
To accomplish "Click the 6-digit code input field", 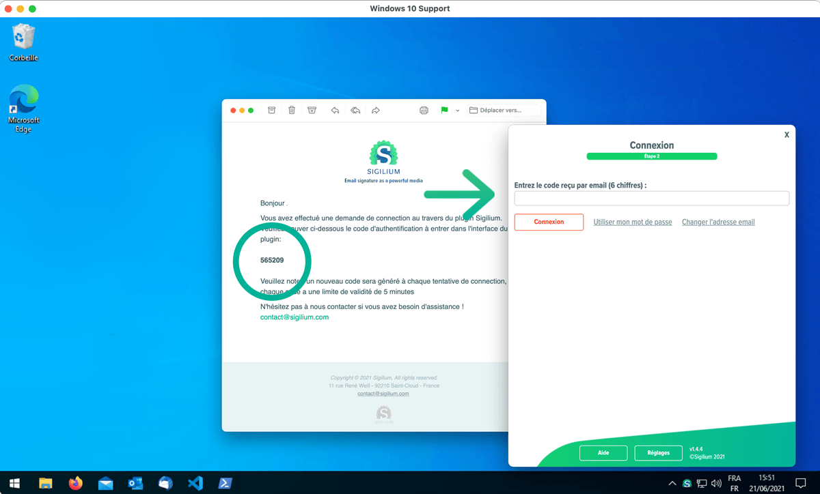I will tap(651, 199).
